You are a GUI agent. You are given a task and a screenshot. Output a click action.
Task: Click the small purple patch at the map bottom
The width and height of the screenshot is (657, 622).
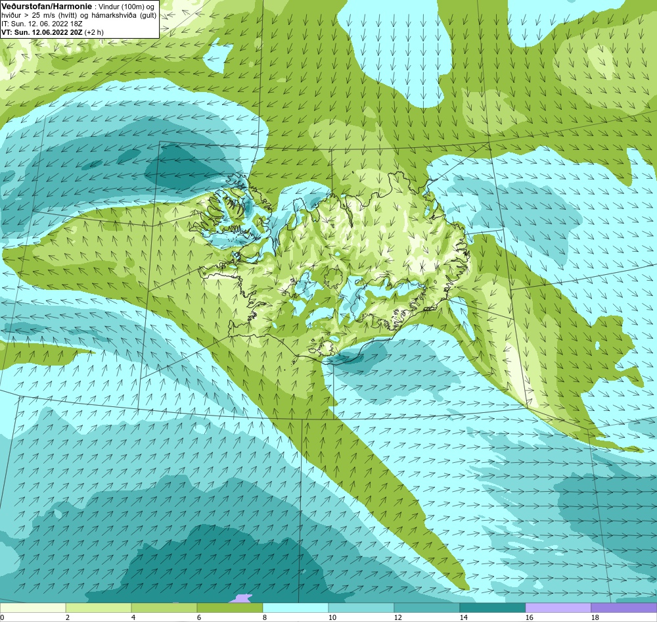[243, 598]
